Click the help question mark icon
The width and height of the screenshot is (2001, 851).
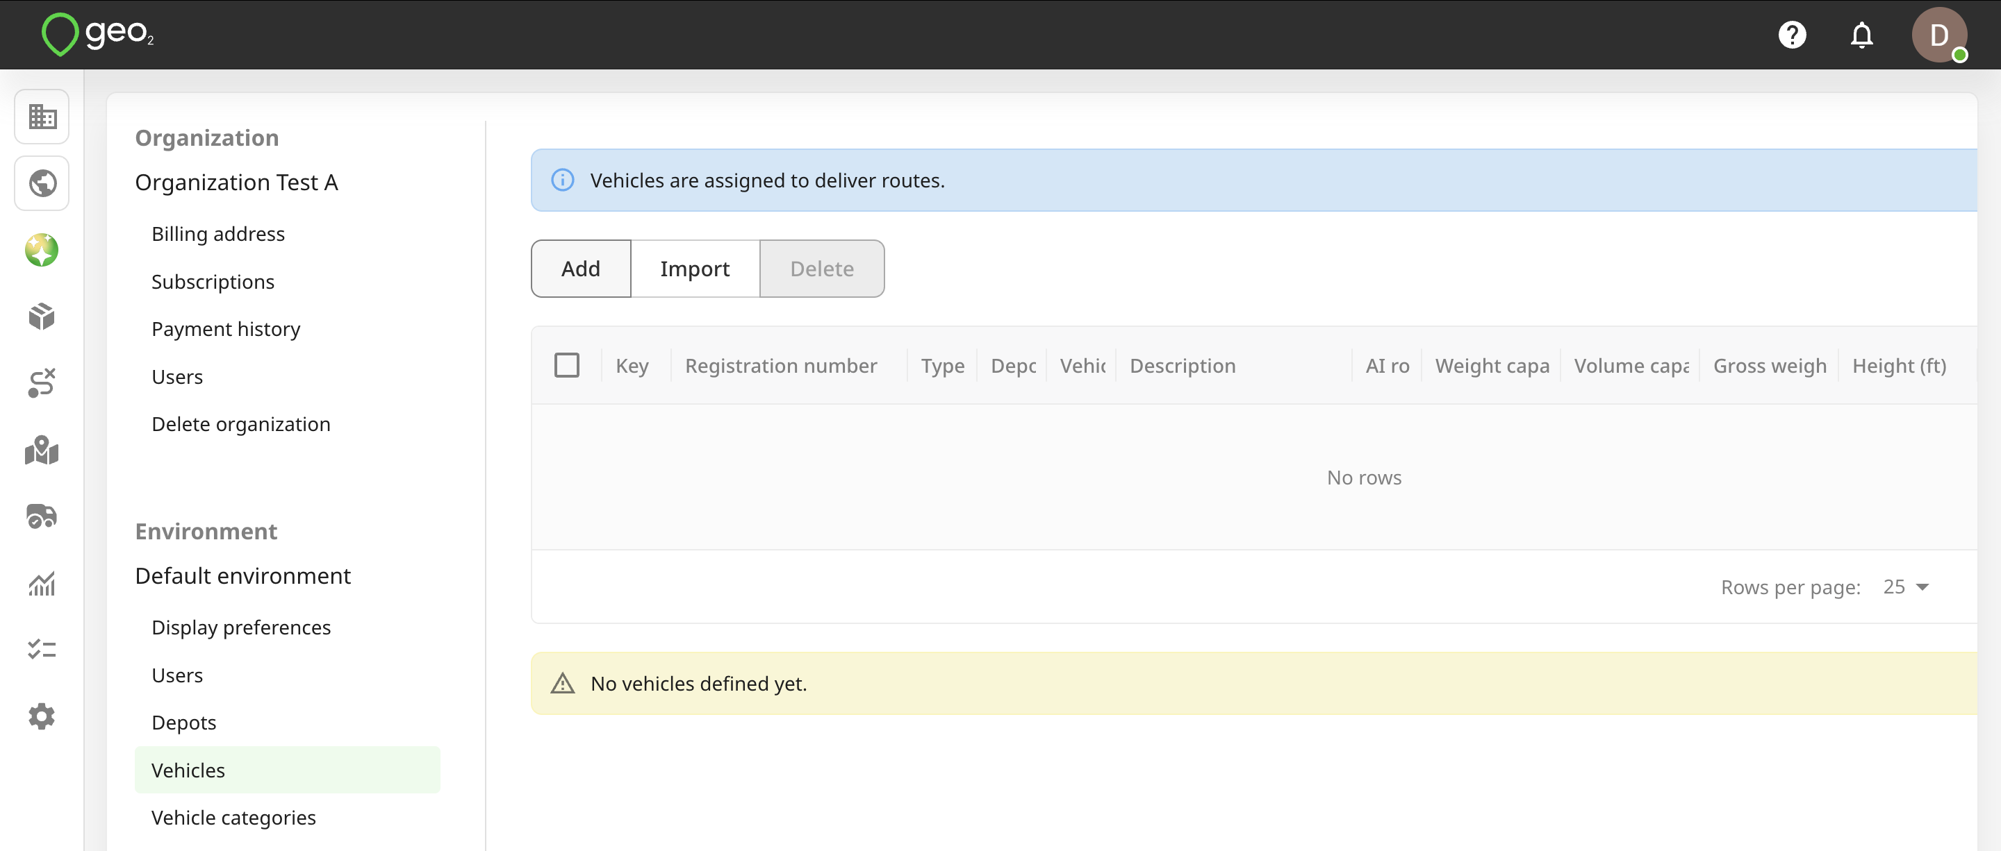tap(1792, 35)
